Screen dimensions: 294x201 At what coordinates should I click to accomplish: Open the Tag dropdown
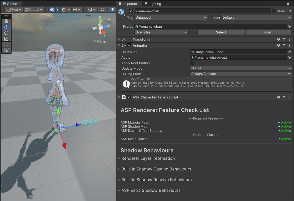pos(171,18)
